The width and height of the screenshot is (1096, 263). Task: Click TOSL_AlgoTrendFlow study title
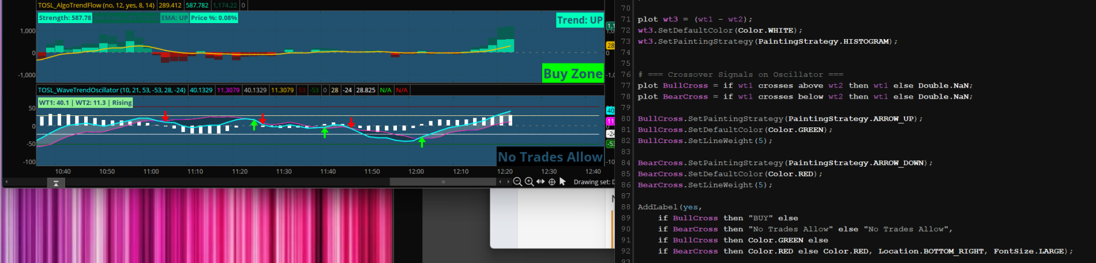coord(96,5)
